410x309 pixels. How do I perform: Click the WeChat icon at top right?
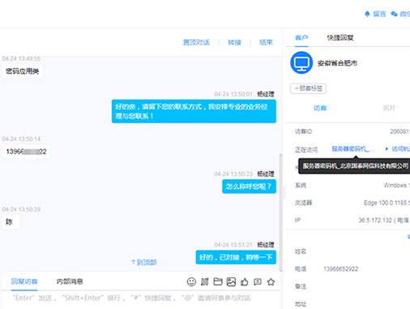pyautogui.click(x=394, y=14)
